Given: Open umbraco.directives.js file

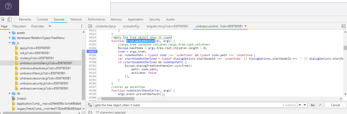Looking at the screenshot, I should click(45, 68).
